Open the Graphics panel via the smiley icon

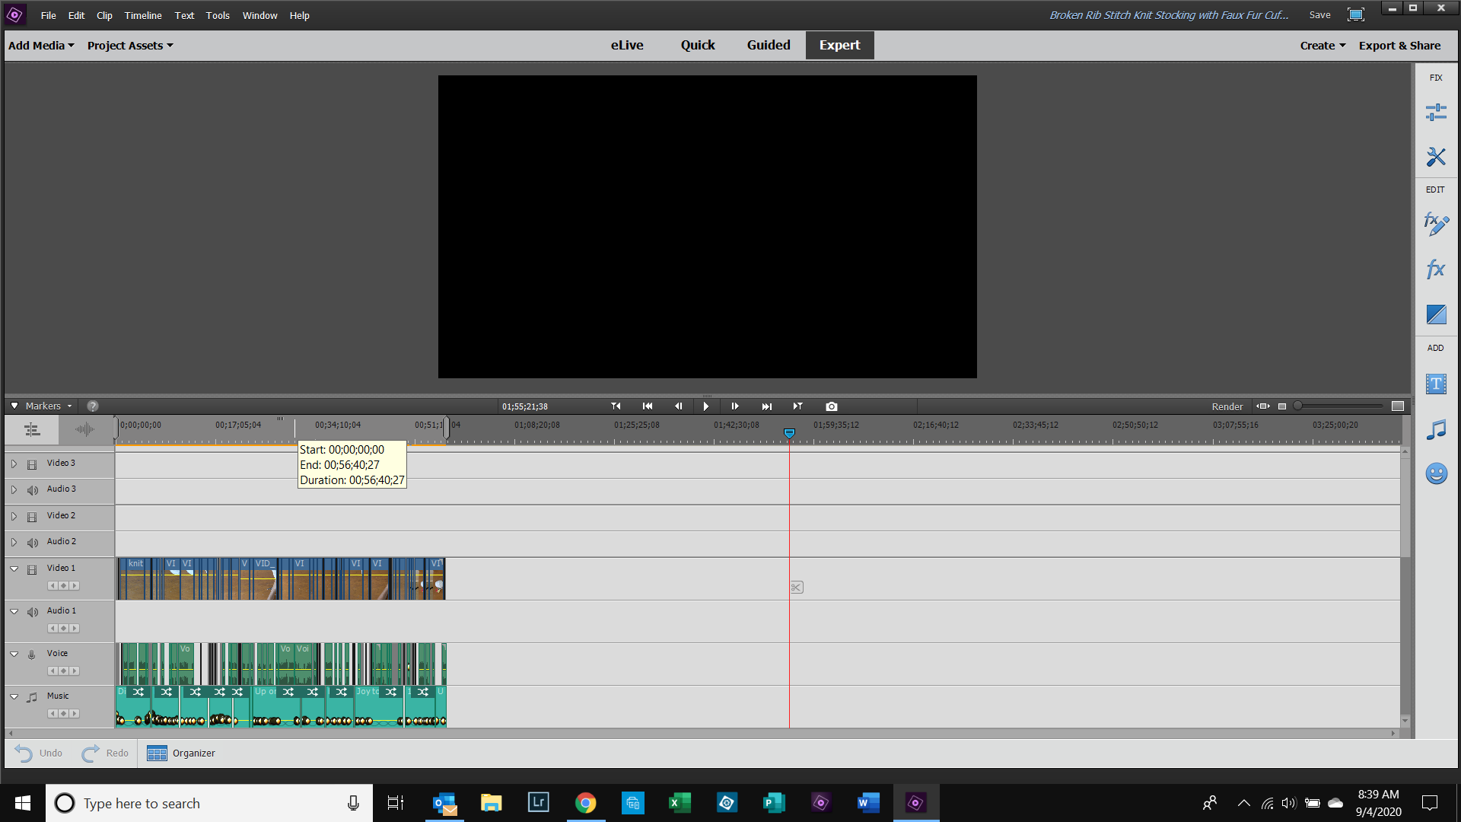1435,473
